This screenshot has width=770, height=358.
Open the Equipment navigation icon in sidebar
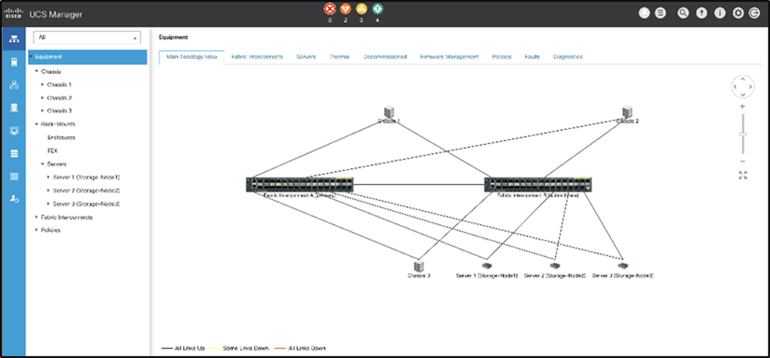click(14, 40)
